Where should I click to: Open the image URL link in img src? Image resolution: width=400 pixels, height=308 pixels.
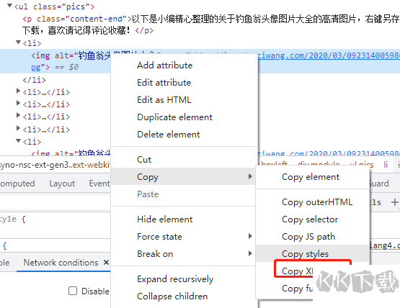(329, 55)
